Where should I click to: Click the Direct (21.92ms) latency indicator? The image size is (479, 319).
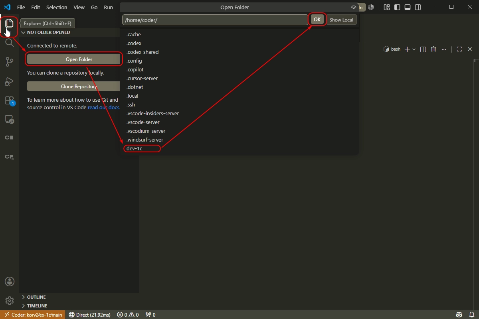89,315
